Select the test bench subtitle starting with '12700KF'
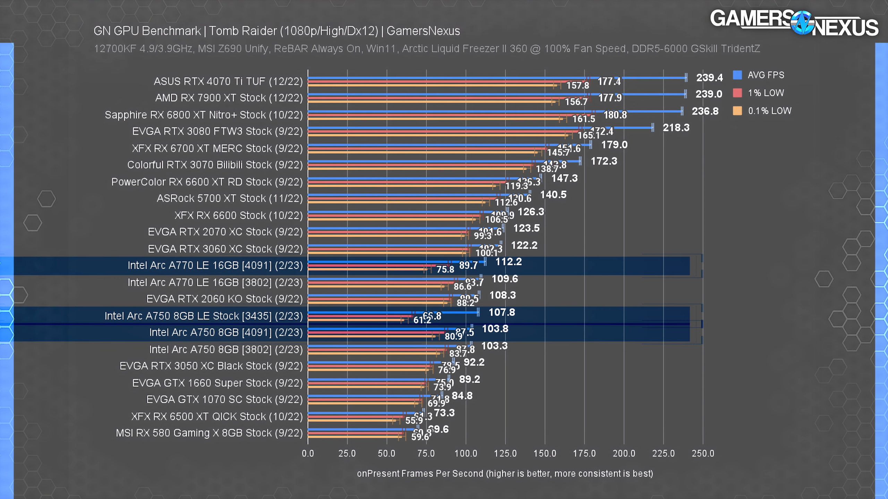Screen dimensions: 888x499 427,49
